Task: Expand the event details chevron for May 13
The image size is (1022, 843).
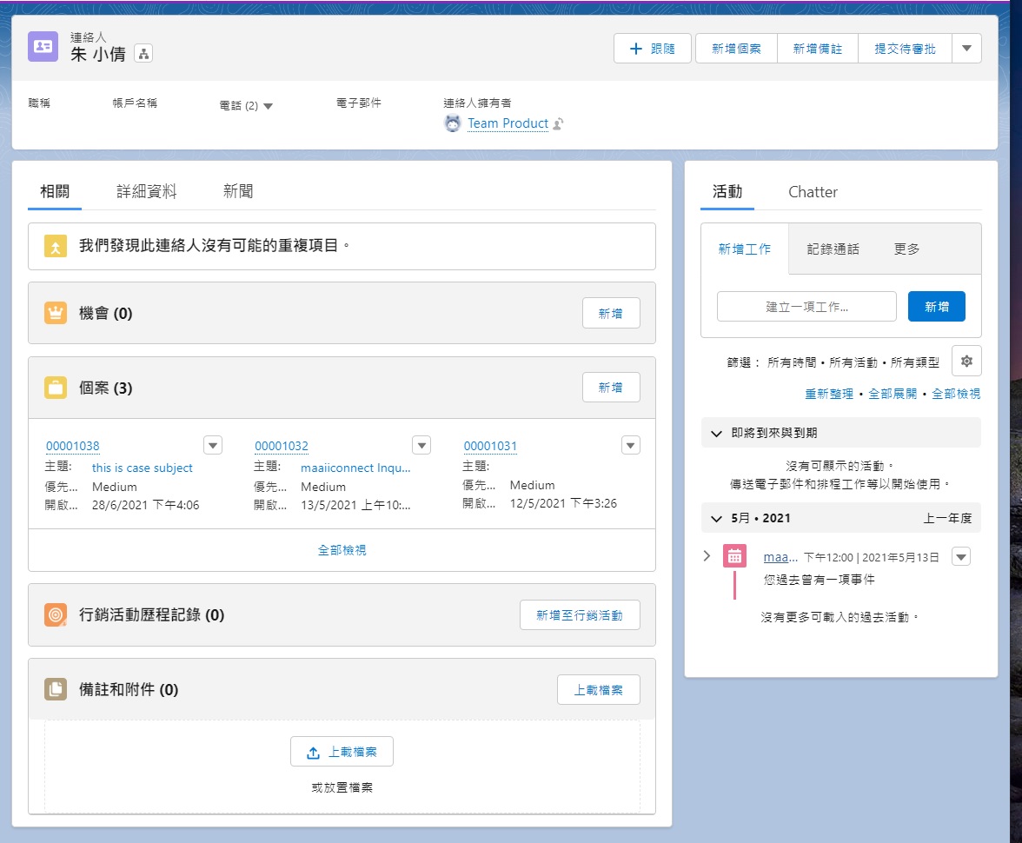Action: pos(707,556)
